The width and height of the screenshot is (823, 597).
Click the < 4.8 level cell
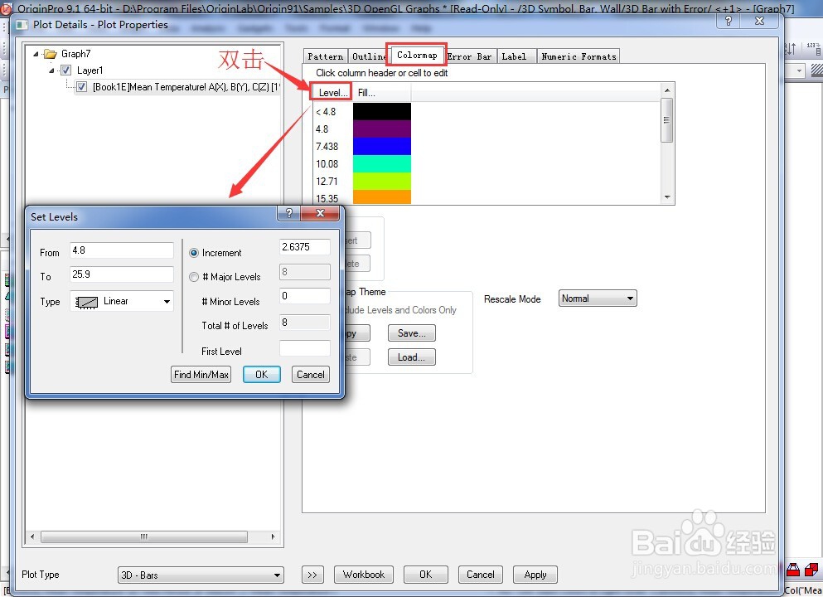tap(326, 112)
